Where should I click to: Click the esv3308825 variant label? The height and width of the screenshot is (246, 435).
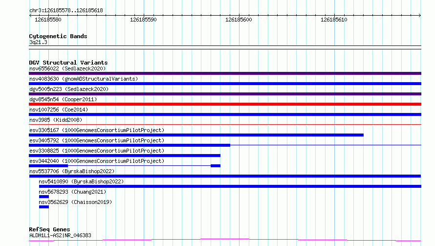coord(97,151)
